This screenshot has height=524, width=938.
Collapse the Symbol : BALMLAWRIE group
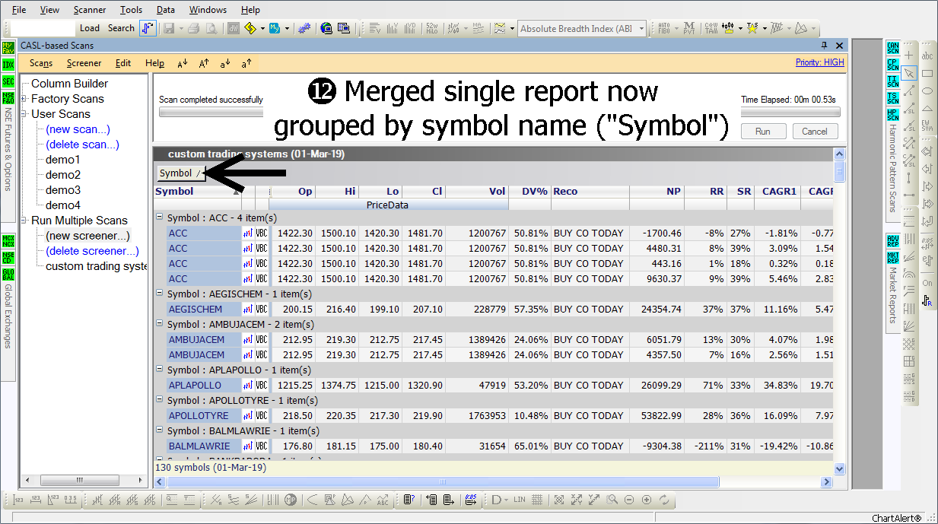pos(160,431)
